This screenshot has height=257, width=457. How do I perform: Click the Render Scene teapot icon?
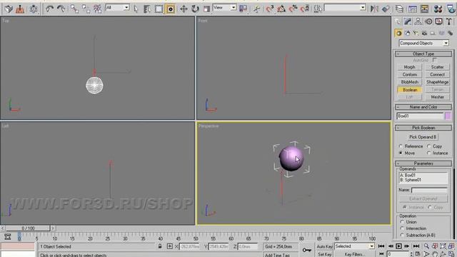[x=451, y=9]
